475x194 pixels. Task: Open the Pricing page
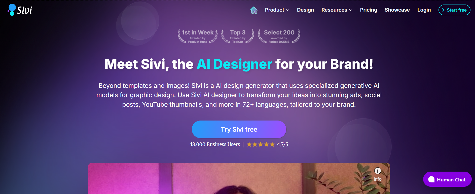tap(369, 10)
